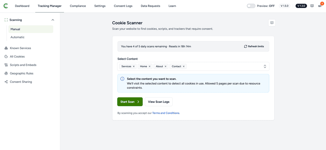
Task: Open the documentation book icon in top bar
Action: tap(312, 6)
